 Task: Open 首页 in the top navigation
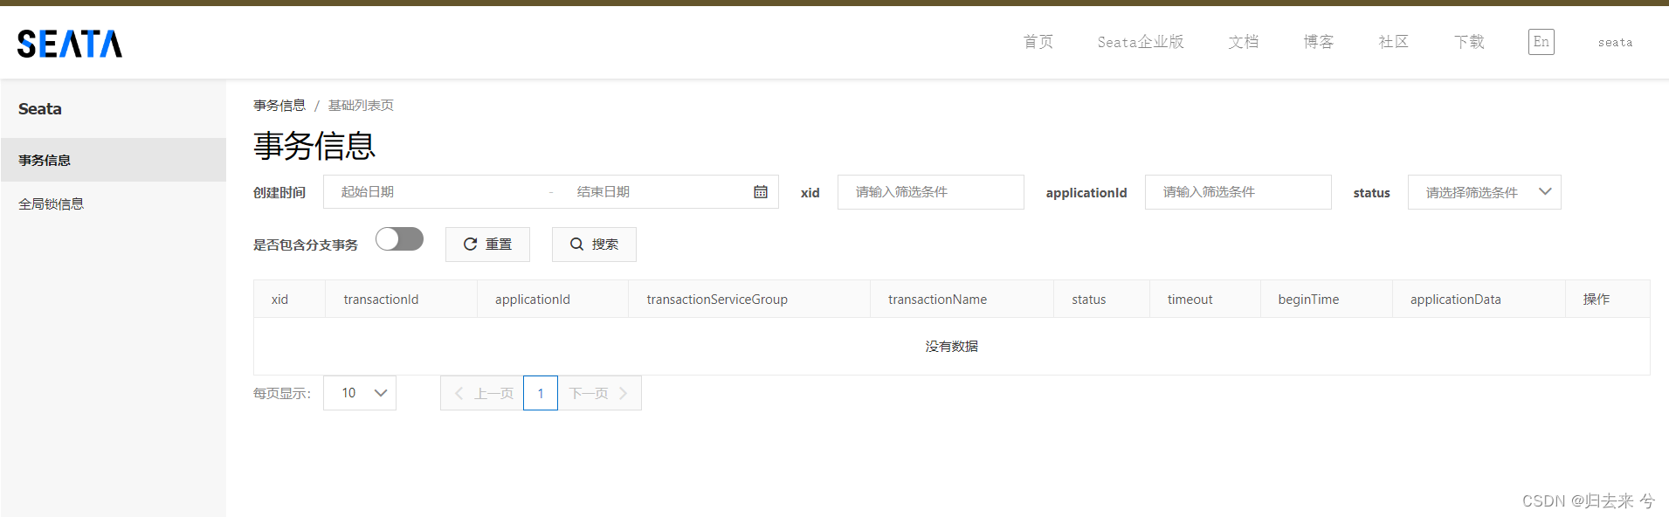(1038, 42)
